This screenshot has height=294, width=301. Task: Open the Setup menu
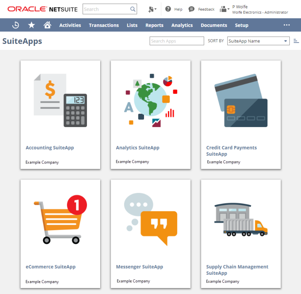pyautogui.click(x=241, y=25)
